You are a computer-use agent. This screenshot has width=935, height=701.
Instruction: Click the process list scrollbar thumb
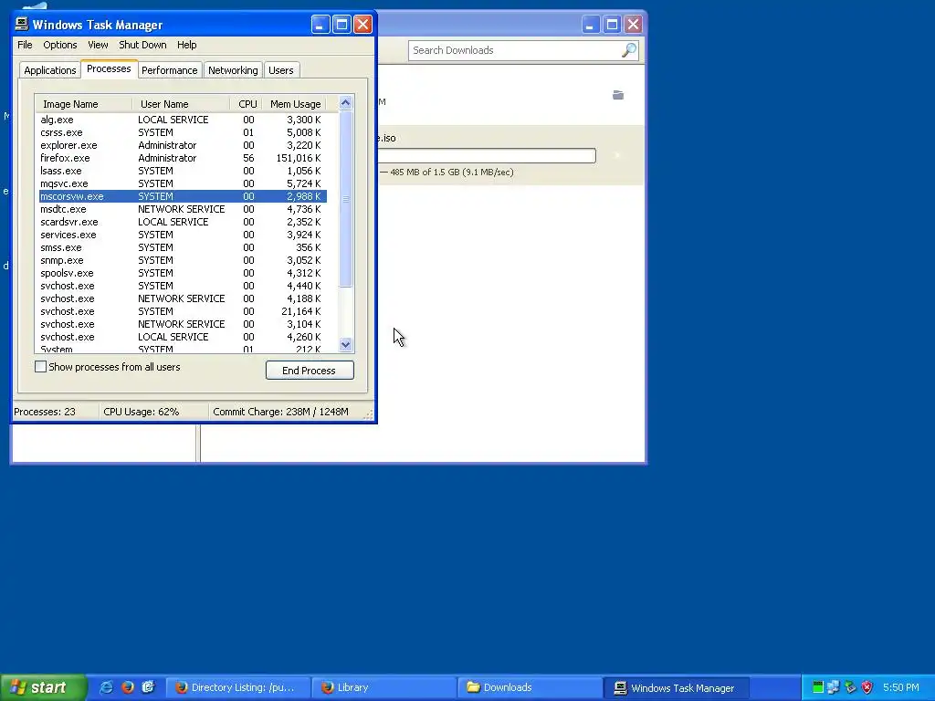pos(345,199)
